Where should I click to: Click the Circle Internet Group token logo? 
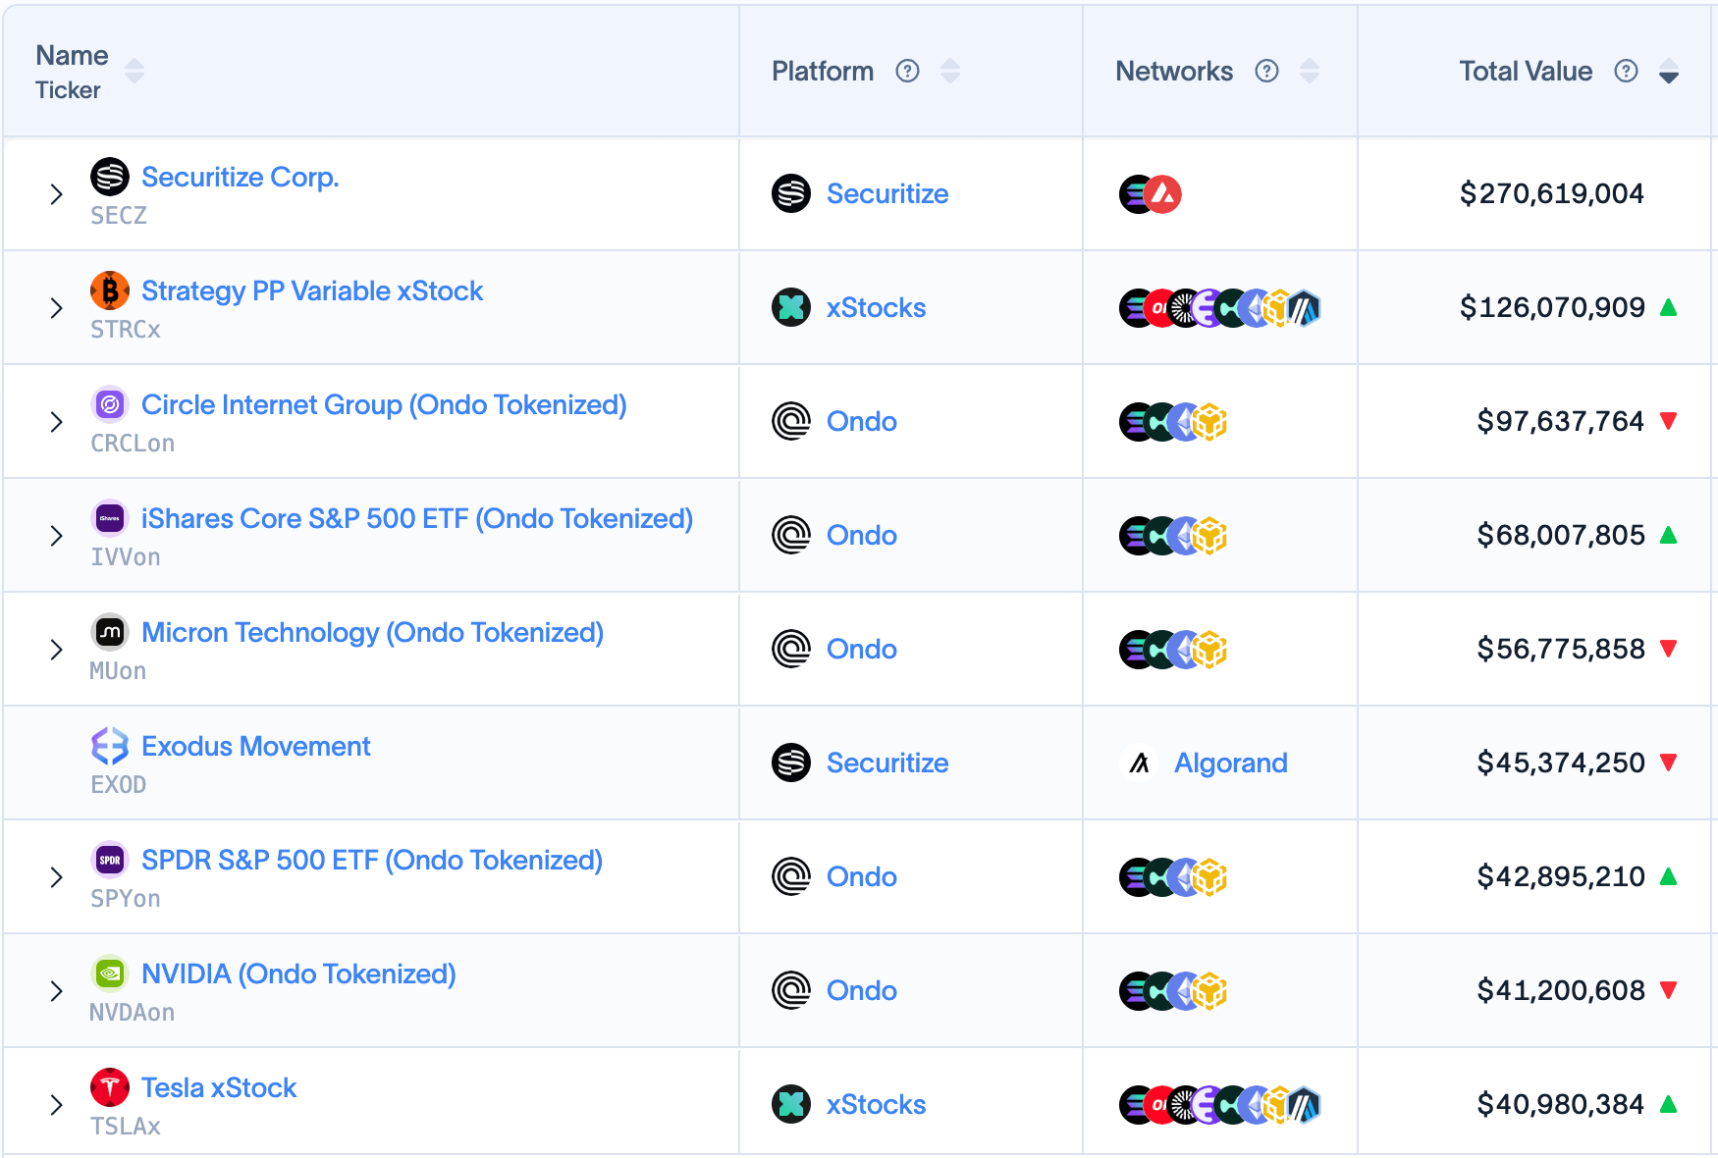coord(110,404)
